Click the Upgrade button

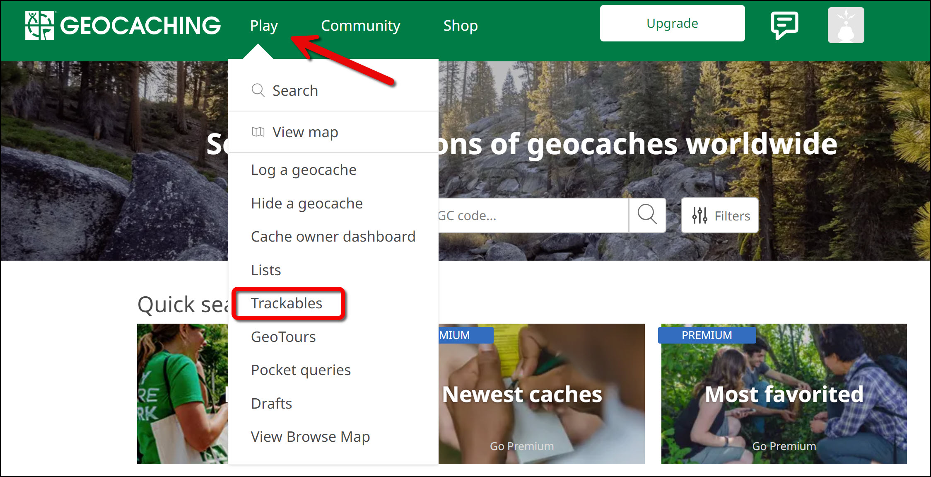(672, 24)
